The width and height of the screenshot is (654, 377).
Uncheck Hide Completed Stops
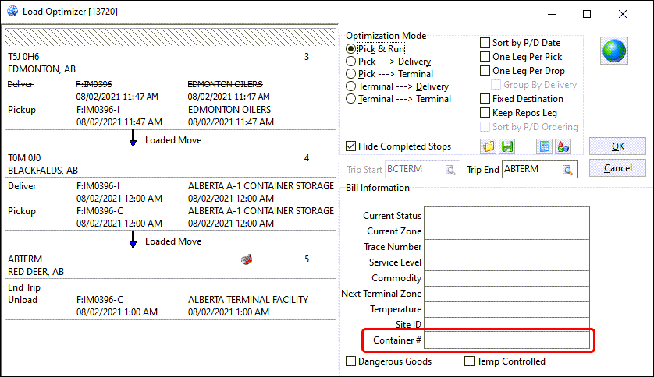point(352,146)
